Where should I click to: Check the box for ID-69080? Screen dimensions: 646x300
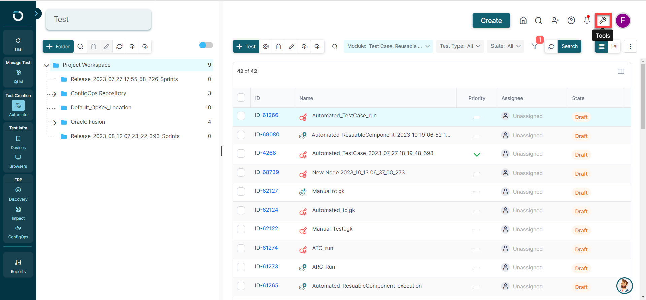pos(241,135)
